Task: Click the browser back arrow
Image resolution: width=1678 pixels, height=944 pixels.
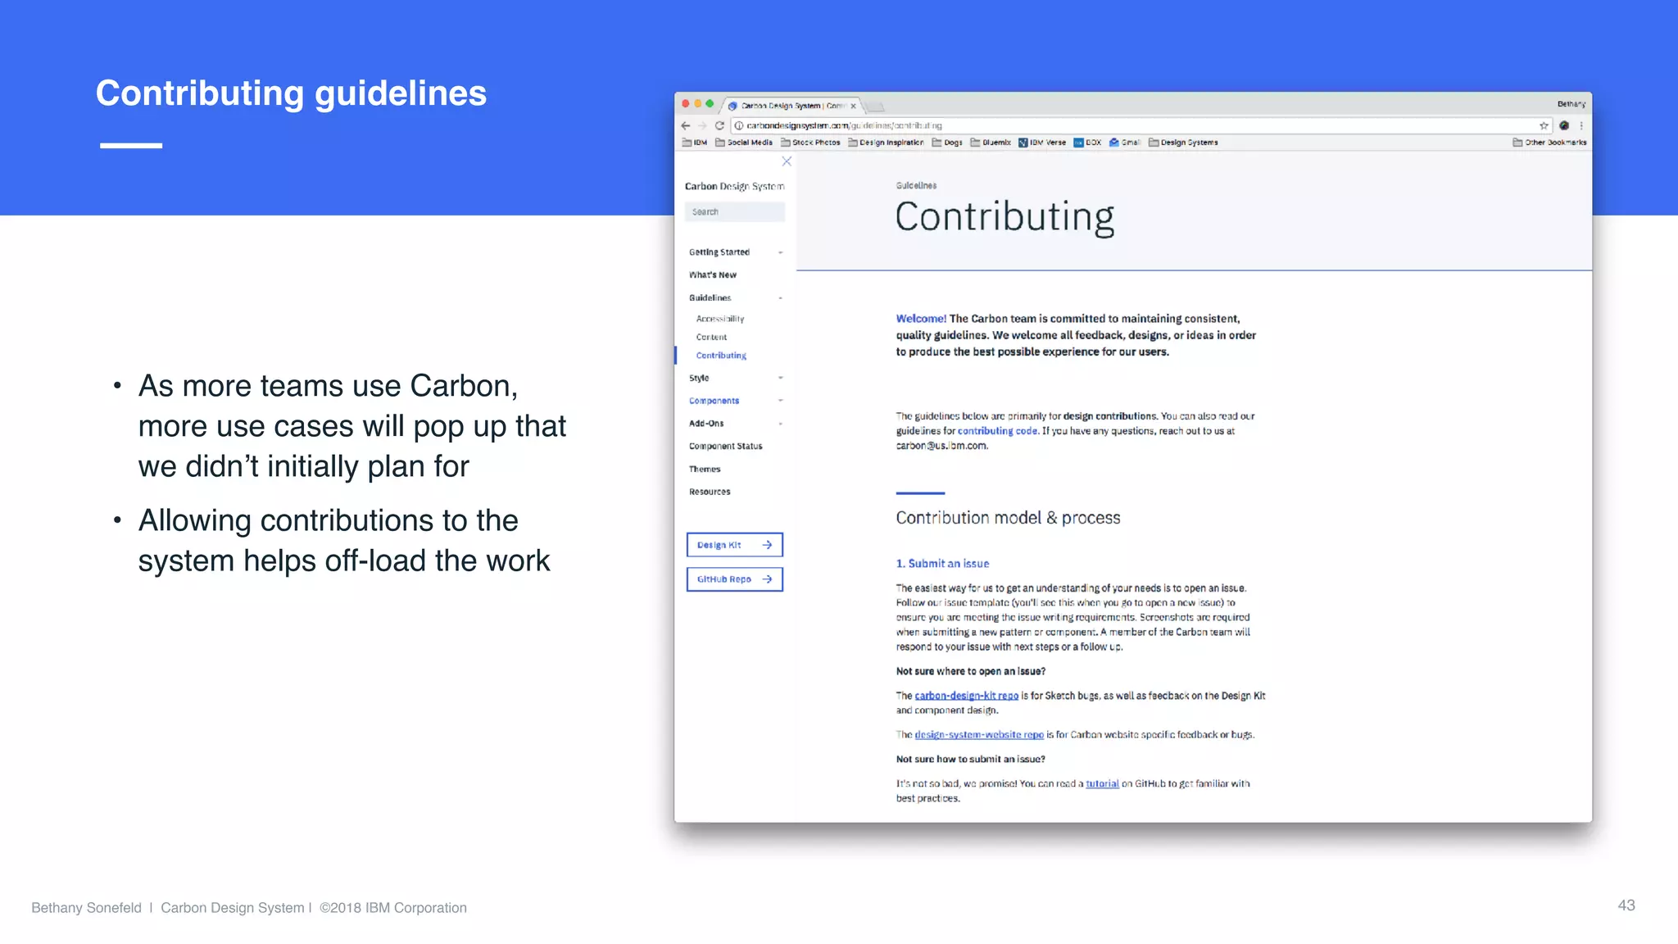Action: (686, 125)
